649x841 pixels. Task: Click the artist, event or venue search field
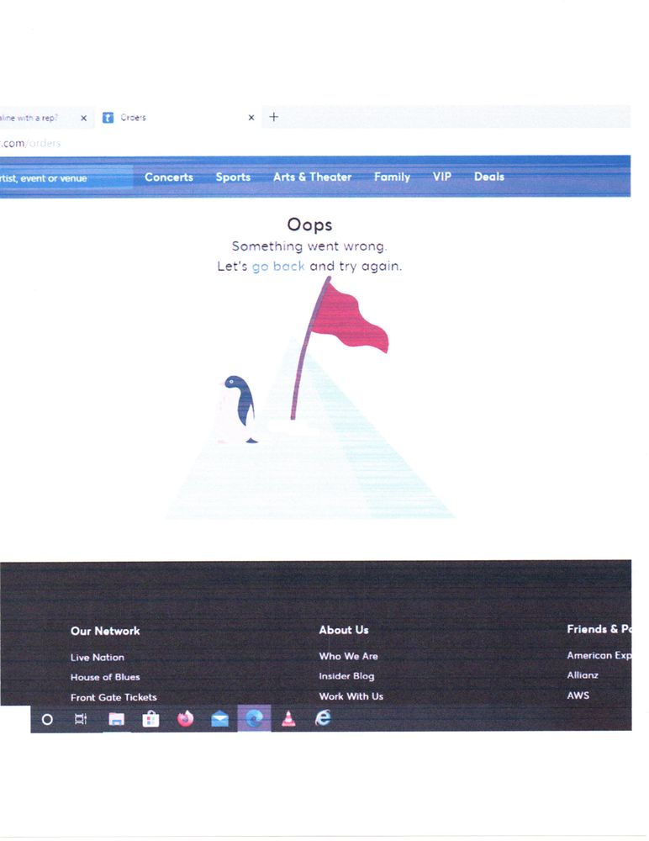point(59,178)
